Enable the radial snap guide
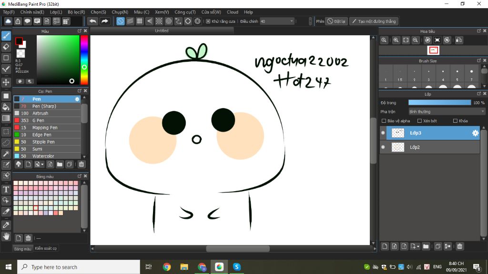 pyautogui.click(x=159, y=21)
